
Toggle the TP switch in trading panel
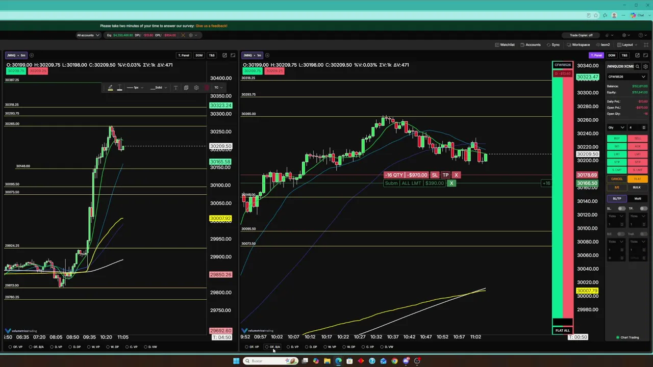[x=644, y=208]
